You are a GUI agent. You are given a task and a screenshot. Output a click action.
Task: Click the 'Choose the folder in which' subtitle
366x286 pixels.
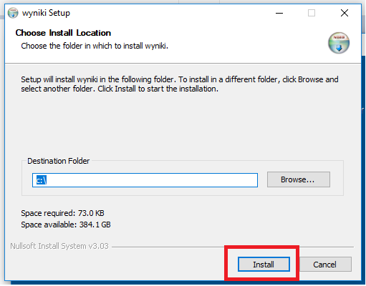95,46
